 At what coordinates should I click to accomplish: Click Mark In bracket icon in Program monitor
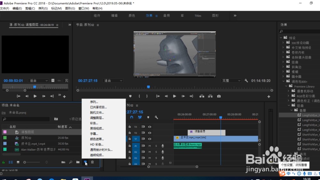140,96
